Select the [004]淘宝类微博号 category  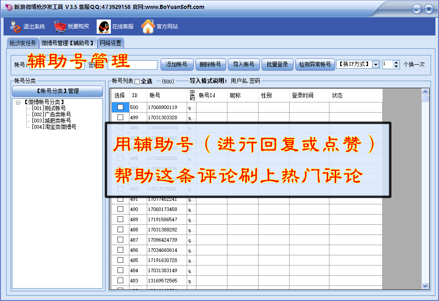coord(54,127)
